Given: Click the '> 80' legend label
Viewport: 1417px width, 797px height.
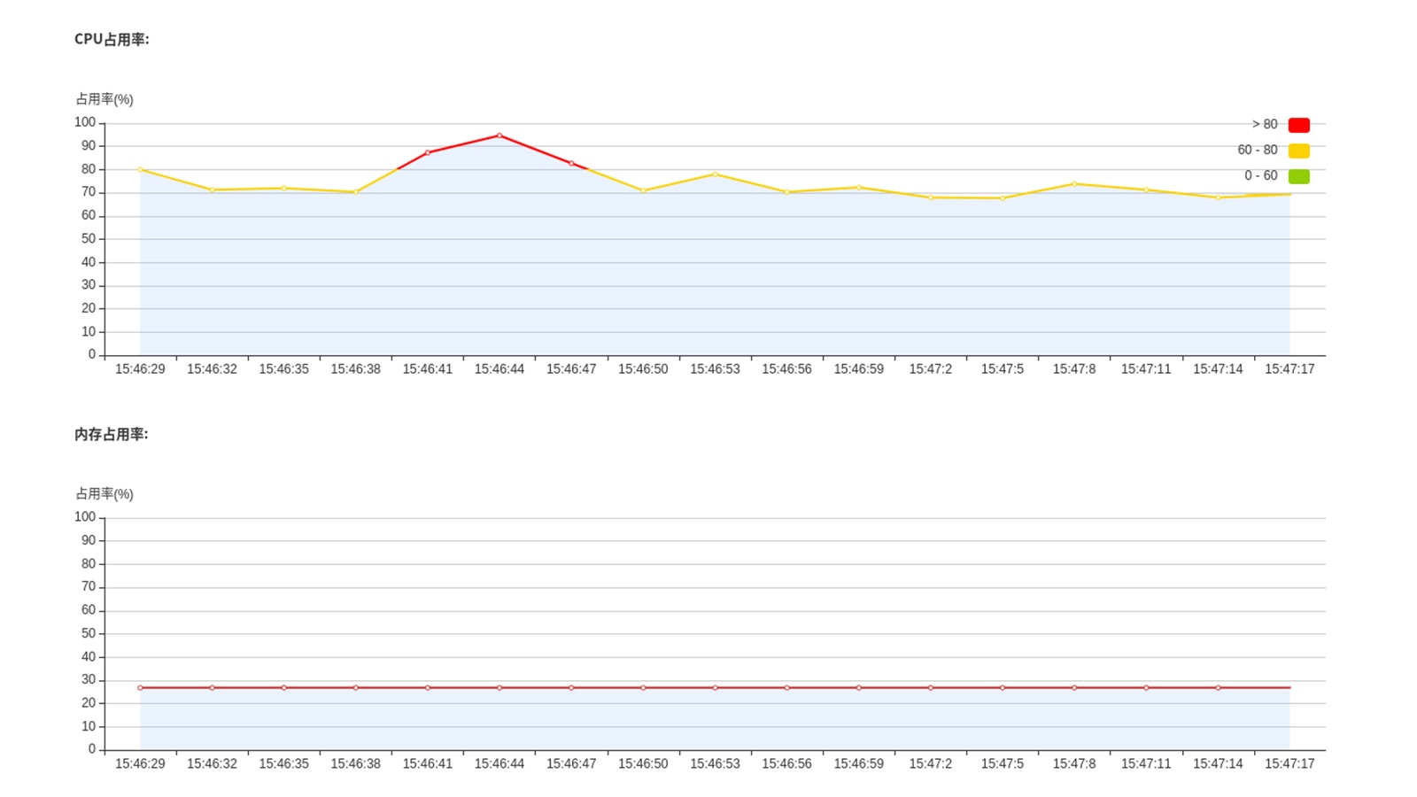Looking at the screenshot, I should (1265, 125).
